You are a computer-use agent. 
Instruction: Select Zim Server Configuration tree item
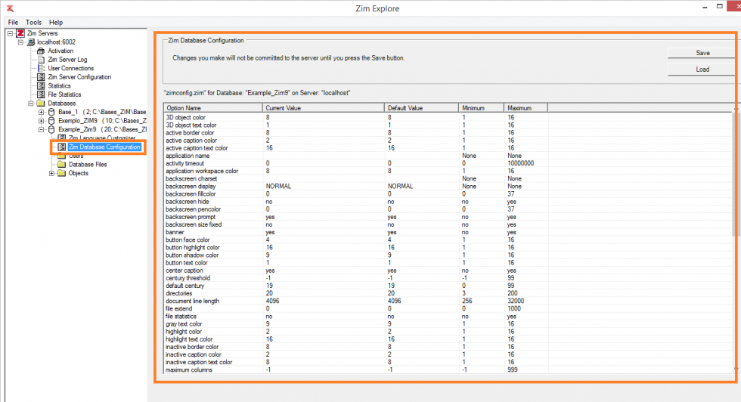(79, 77)
